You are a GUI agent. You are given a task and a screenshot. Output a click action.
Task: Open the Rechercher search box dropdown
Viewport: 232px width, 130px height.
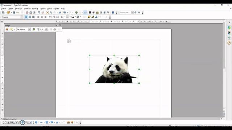click(132, 13)
